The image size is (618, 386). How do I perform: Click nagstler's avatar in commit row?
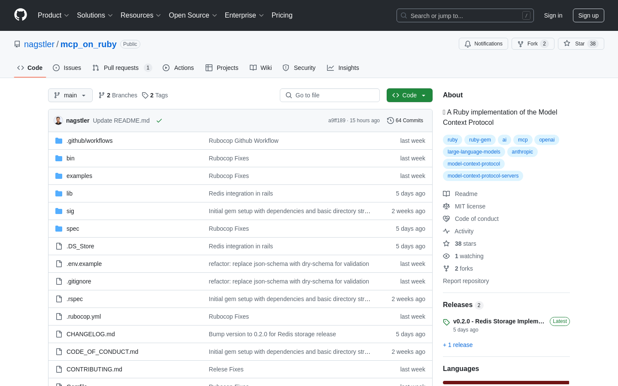58,121
